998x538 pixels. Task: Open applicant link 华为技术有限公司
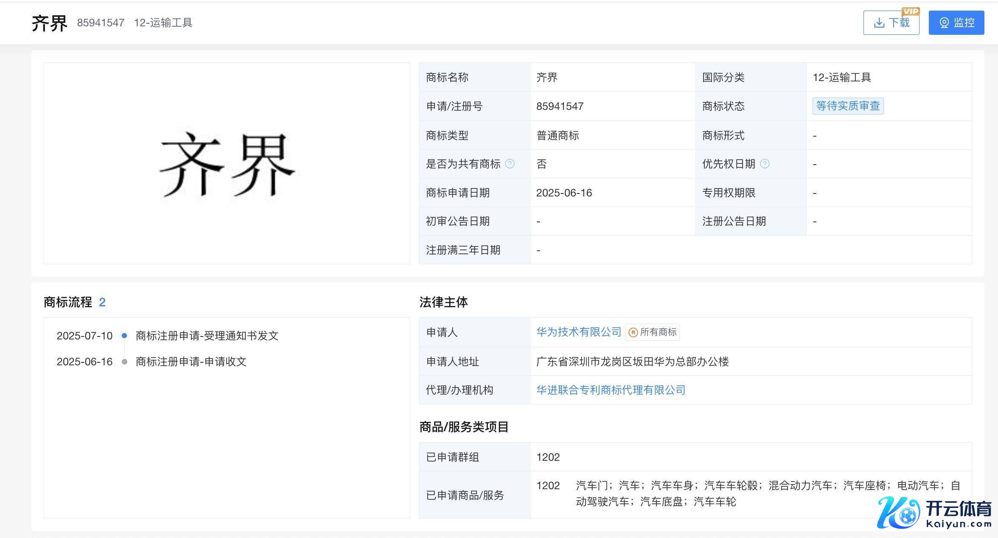(x=579, y=332)
